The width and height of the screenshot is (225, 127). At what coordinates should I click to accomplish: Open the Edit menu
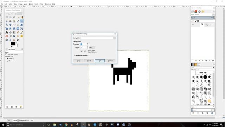[x=6, y=4]
